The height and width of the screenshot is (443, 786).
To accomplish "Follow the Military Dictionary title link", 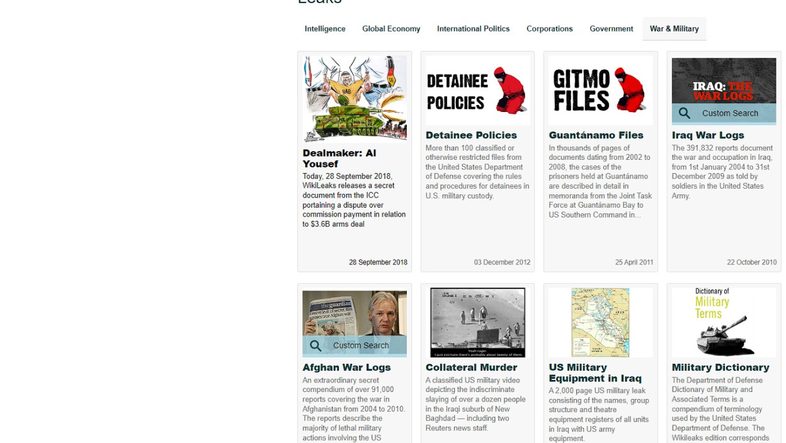I will point(720,367).
